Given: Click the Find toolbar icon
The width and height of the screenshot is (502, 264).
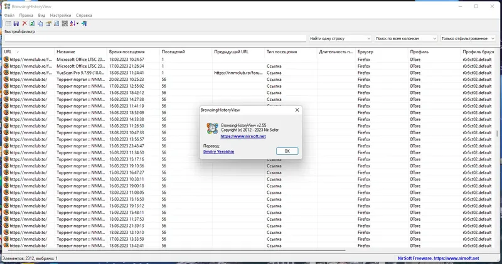Looking at the screenshot, I should click(56, 23).
